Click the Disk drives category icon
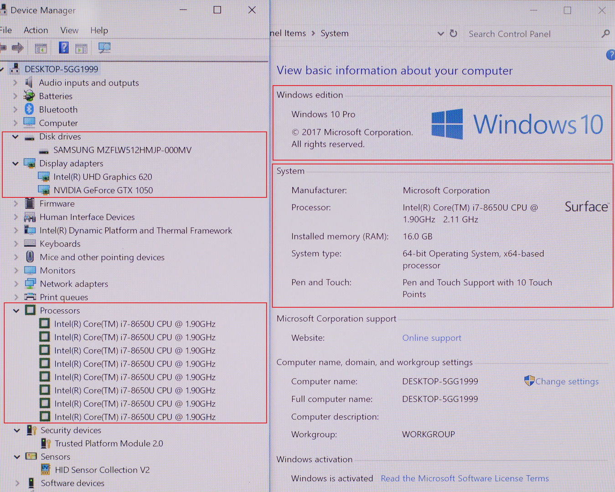Viewport: 615px width, 492px height. pyautogui.click(x=30, y=137)
